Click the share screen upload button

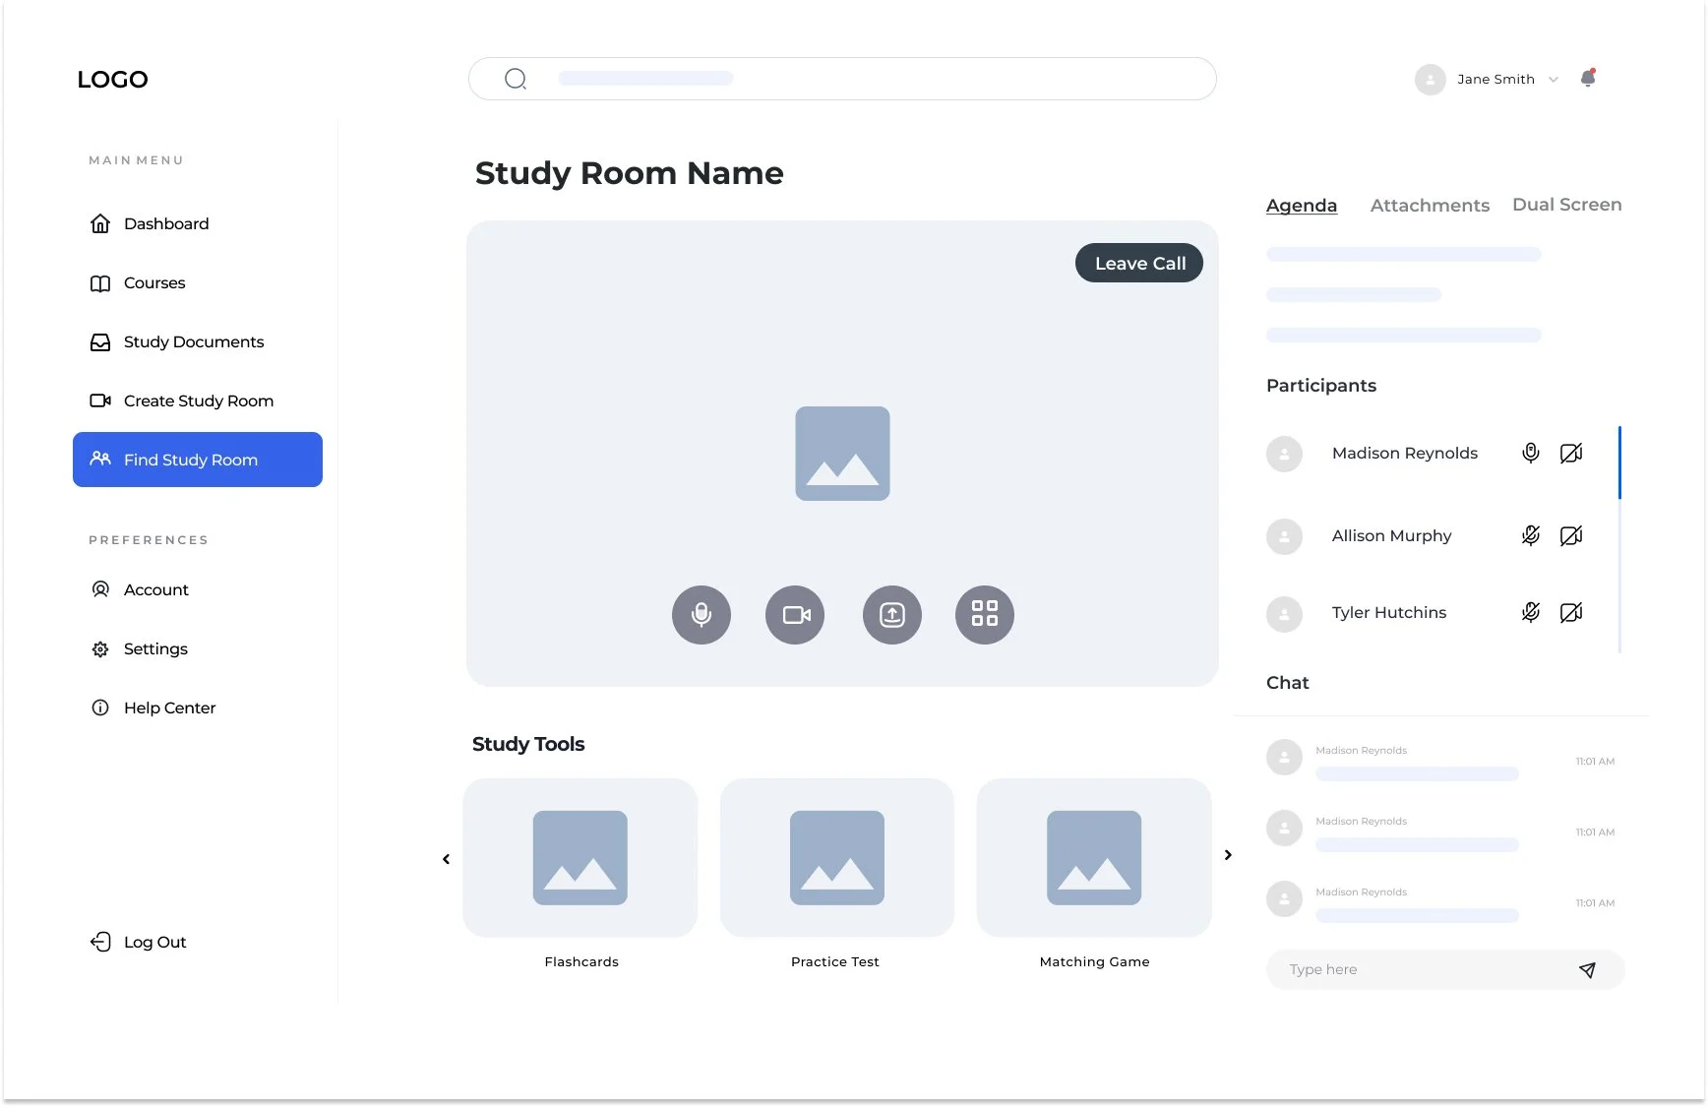[x=892, y=615]
